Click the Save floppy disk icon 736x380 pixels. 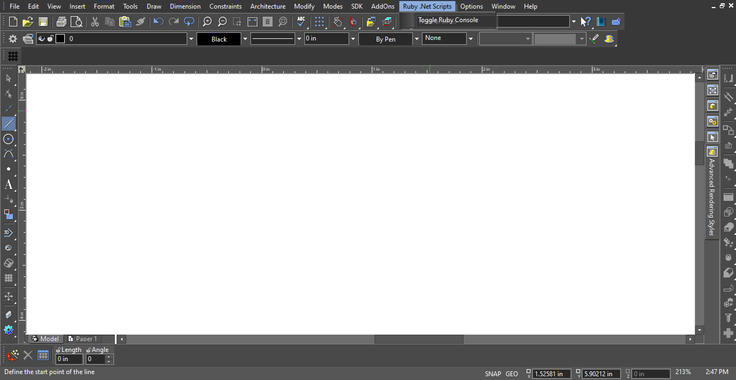pos(43,22)
